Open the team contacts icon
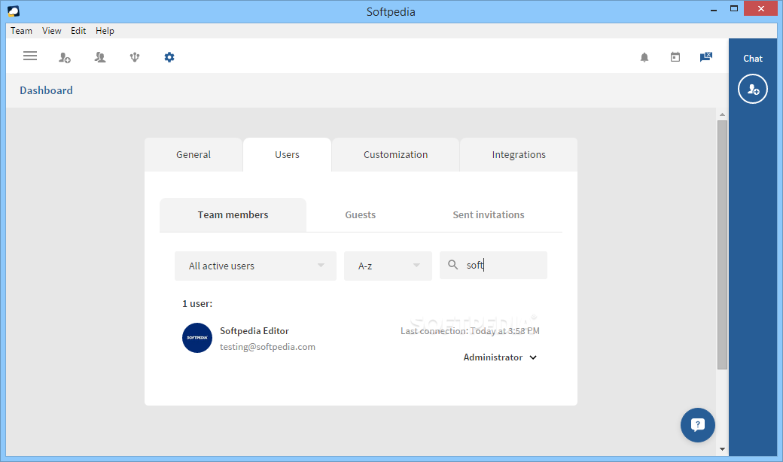Viewport: 783px width, 462px height. pyautogui.click(x=100, y=57)
